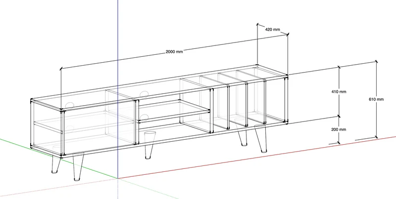Click the axes origin point
This screenshot has width=396, height=199.
click(x=118, y=178)
